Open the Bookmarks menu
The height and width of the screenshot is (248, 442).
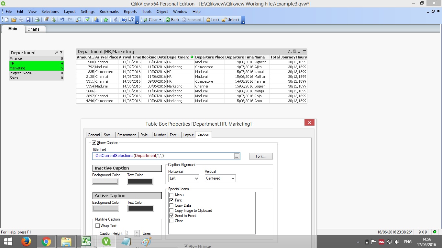(109, 11)
